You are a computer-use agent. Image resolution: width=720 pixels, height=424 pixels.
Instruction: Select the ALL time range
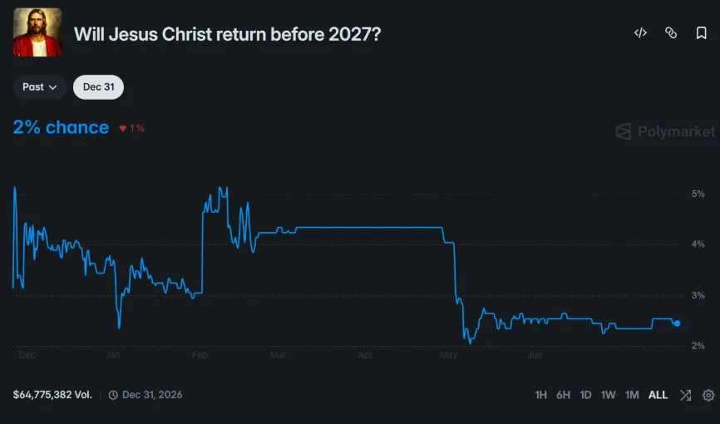tap(658, 395)
